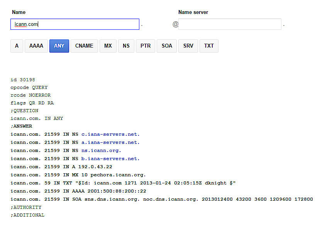Click the empty Name server input field
This screenshot has height=227, width=320.
tap(231, 24)
